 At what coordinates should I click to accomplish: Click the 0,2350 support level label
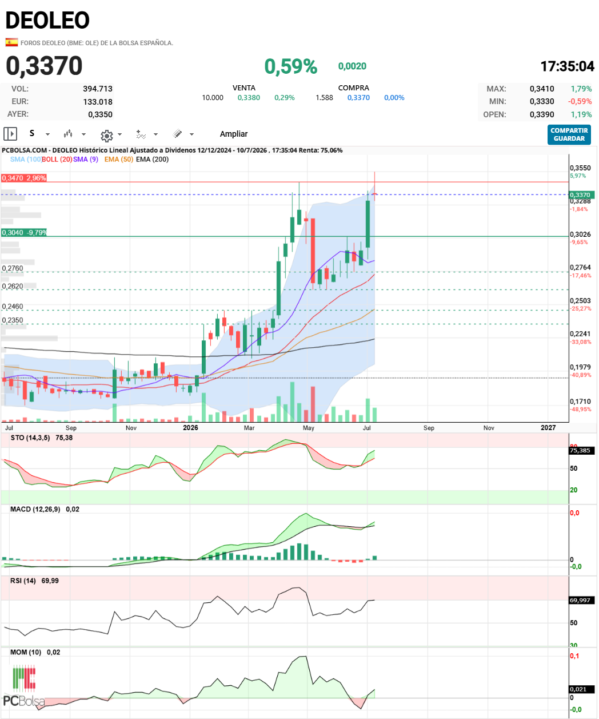pyautogui.click(x=13, y=320)
